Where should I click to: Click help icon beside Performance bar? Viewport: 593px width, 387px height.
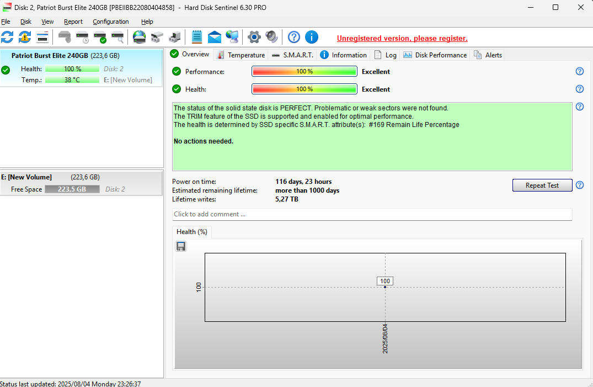[580, 71]
